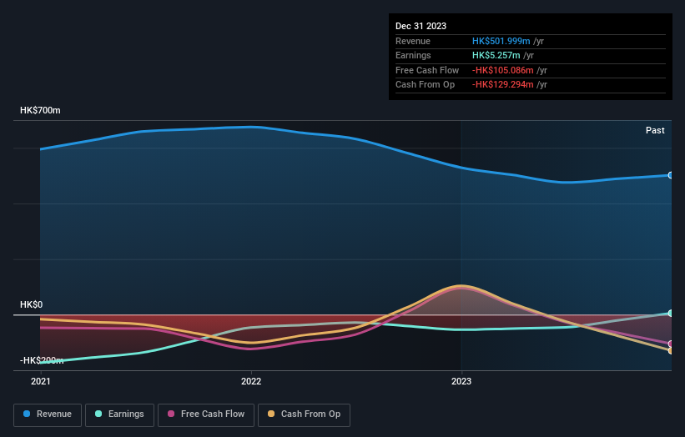The width and height of the screenshot is (685, 437).
Task: Select the 2021 x-axis label
Action: (41, 381)
